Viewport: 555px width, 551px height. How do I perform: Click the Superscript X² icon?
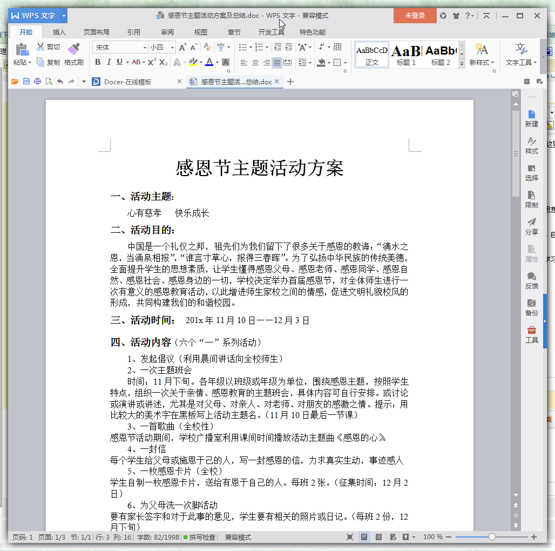[x=152, y=62]
